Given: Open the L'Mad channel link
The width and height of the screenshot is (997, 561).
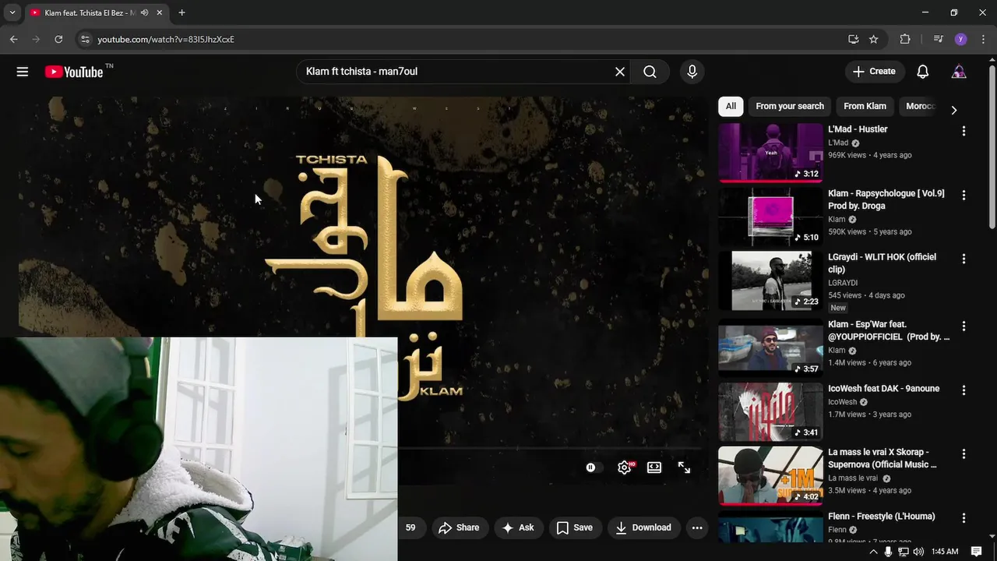Looking at the screenshot, I should point(838,143).
